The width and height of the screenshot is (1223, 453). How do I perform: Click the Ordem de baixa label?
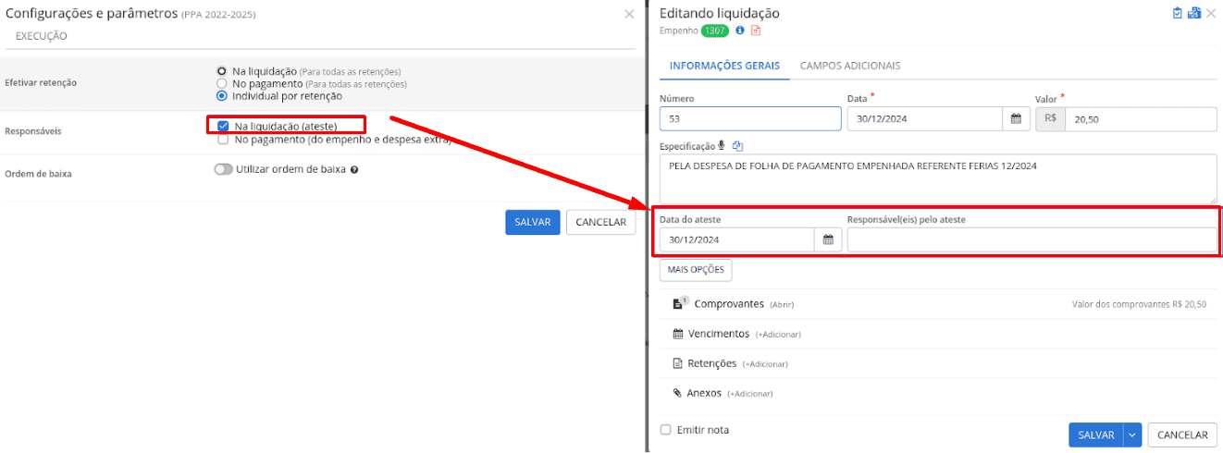(38, 174)
